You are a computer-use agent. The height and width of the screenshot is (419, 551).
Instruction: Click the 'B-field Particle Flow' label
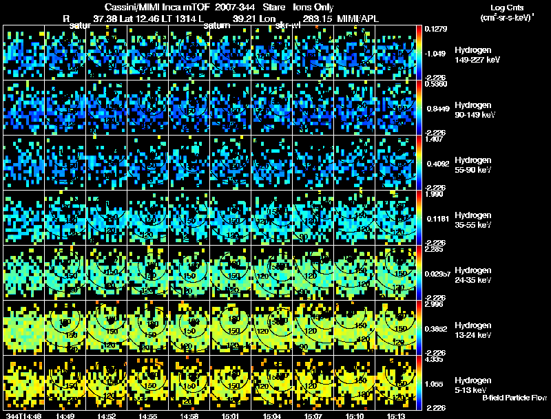point(514,398)
